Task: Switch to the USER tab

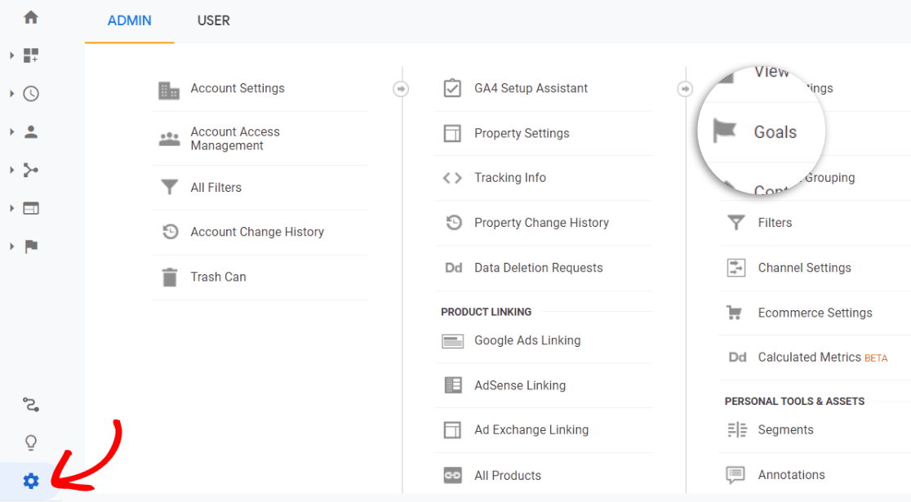Action: click(214, 21)
